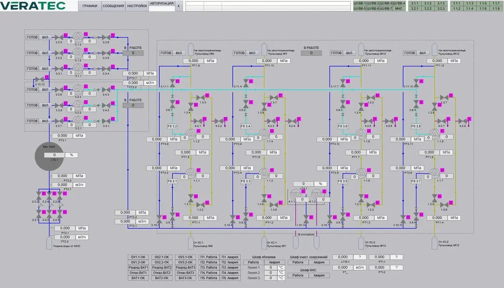Switch to the ШУВВ-4 screen

(x=398, y=3)
